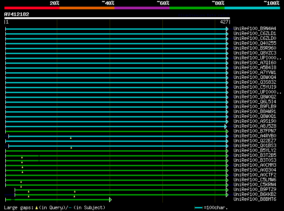Select the UniRef100_A4RVB0 label

[255, 136]
